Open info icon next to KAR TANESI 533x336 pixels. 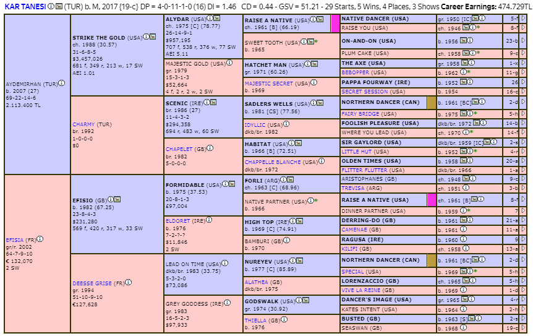(x=51, y=6)
